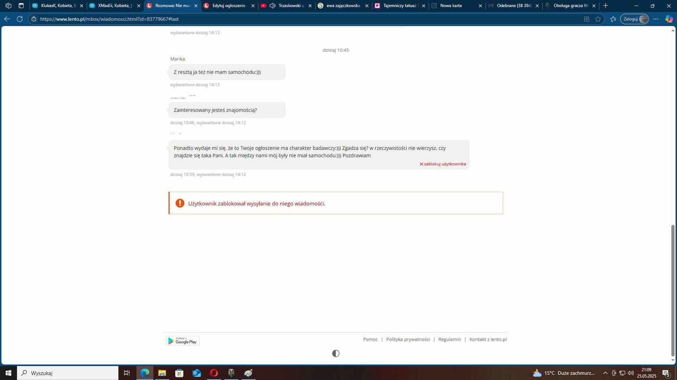Click the blocked-user notice text
This screenshot has height=380, width=677.
(x=257, y=204)
